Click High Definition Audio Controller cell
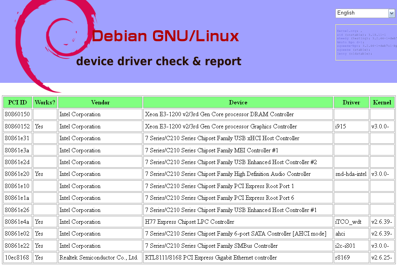Screen dimensions: 397x265 (238, 174)
